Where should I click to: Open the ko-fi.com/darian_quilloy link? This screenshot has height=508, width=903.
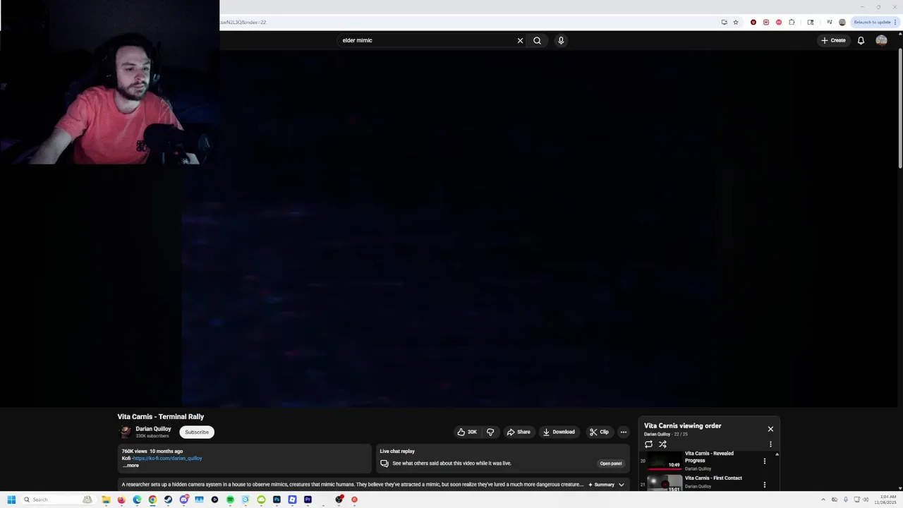167,458
